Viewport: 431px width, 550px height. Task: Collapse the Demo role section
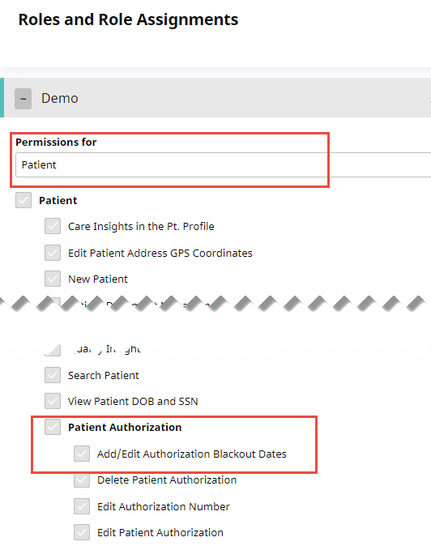pyautogui.click(x=23, y=99)
